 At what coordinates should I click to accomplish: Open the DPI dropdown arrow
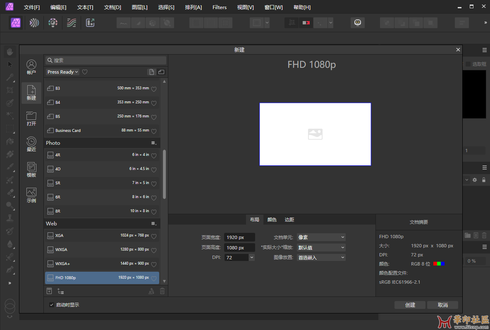point(251,258)
